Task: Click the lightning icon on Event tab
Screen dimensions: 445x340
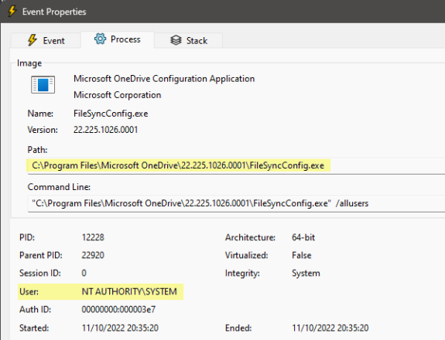Action: 33,40
